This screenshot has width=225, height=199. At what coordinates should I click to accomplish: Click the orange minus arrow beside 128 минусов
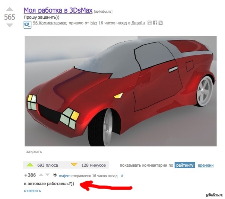74,165
